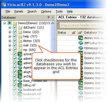Uncheck the ddCharts folder checkbox
This screenshot has height=103, width=107.
pyautogui.click(x=15, y=27)
